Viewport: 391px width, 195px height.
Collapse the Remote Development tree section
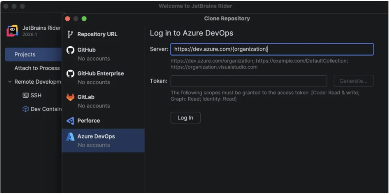pos(10,82)
